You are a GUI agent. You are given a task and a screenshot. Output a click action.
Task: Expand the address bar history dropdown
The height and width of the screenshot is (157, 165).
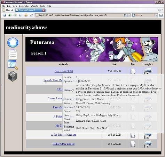129,15
